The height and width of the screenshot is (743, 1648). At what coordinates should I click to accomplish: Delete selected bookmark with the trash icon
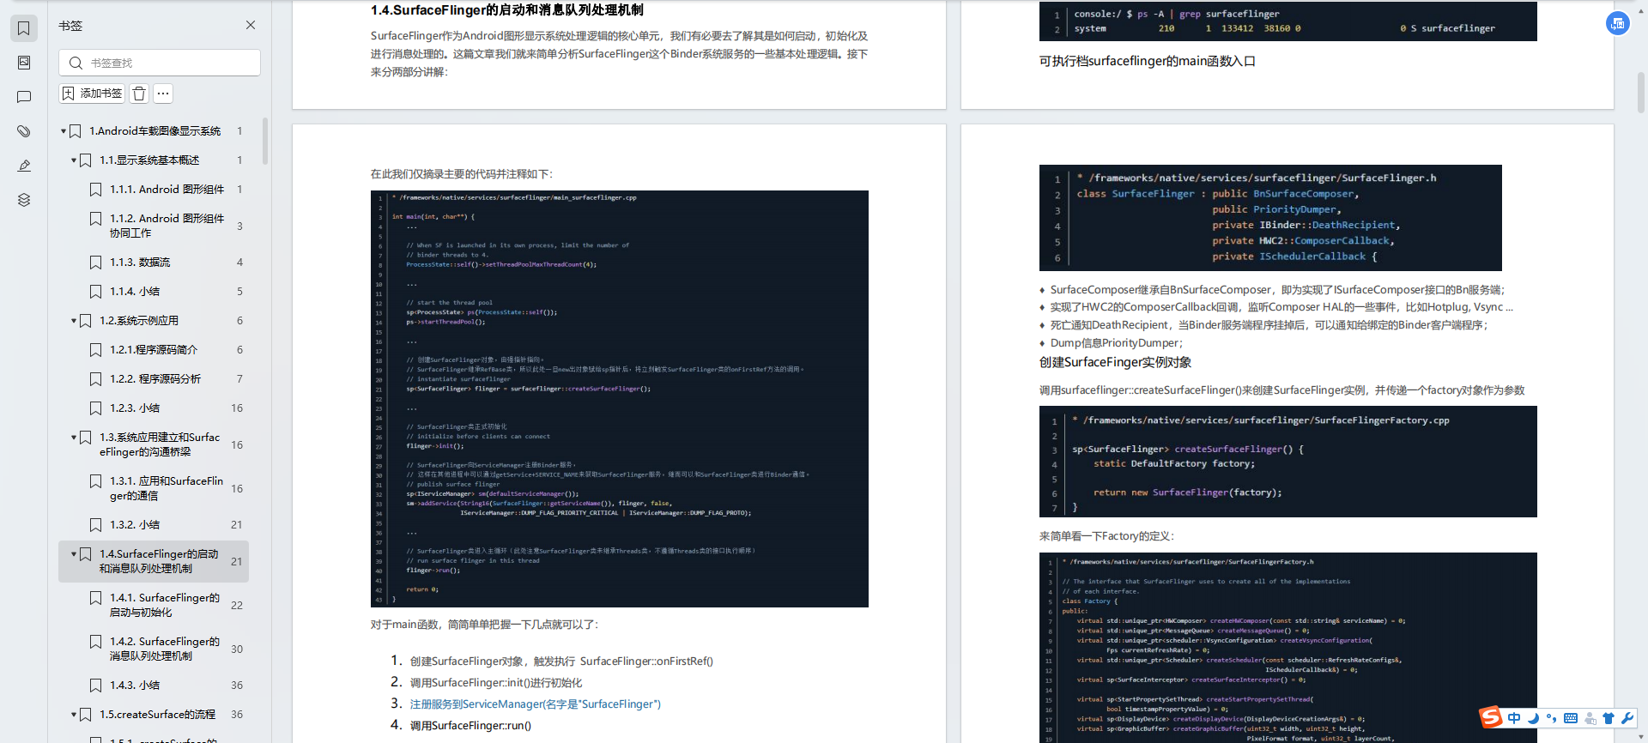click(x=139, y=94)
